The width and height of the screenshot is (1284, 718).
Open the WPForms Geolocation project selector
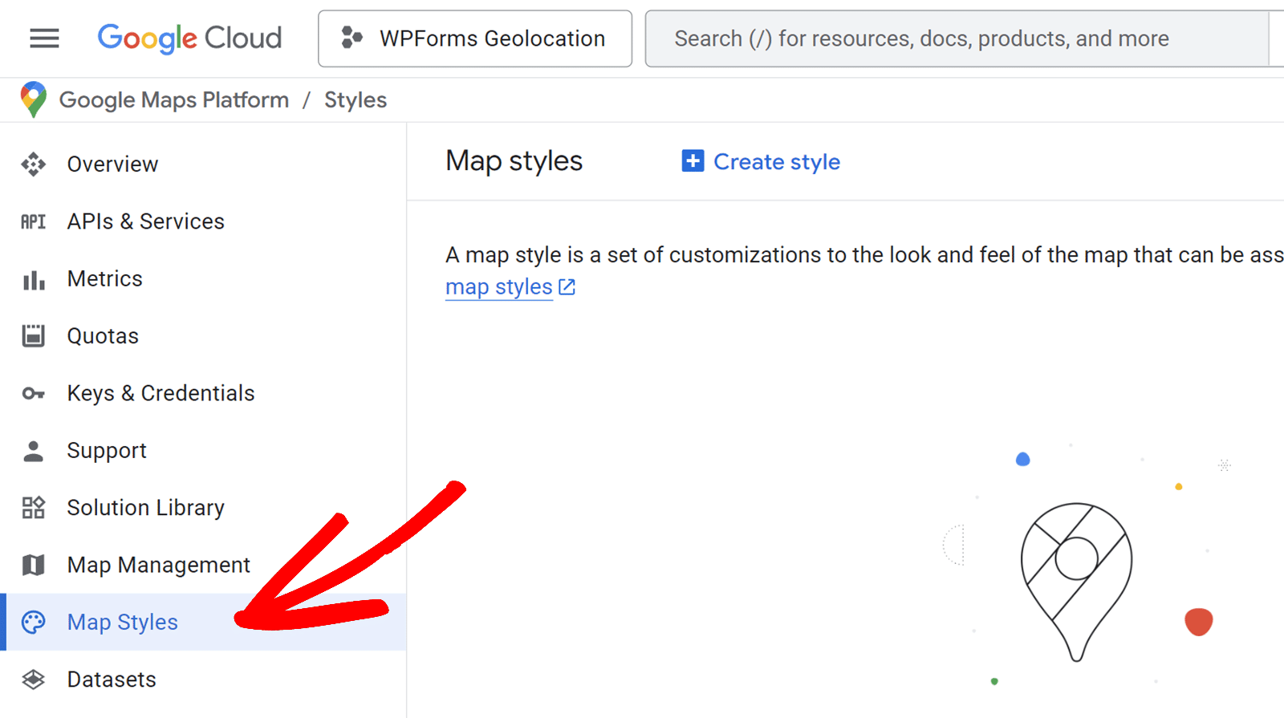pyautogui.click(x=475, y=39)
